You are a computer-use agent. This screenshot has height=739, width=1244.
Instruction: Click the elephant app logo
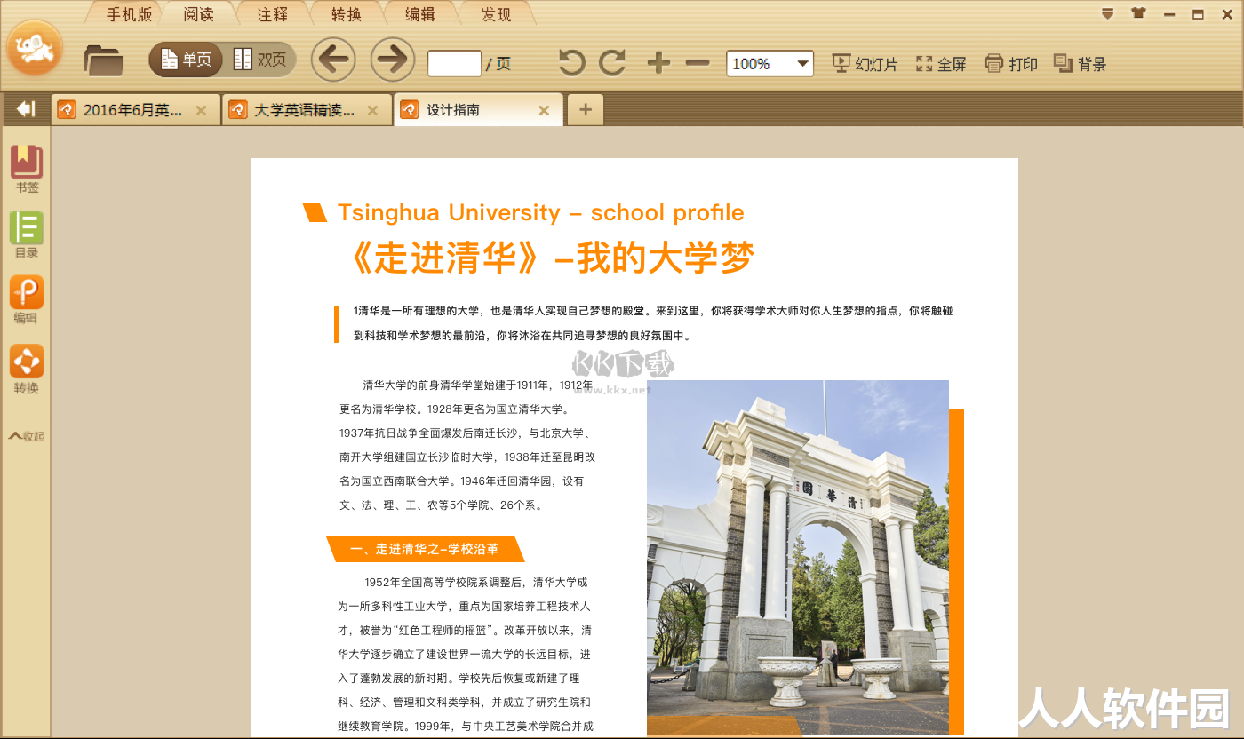click(x=35, y=49)
